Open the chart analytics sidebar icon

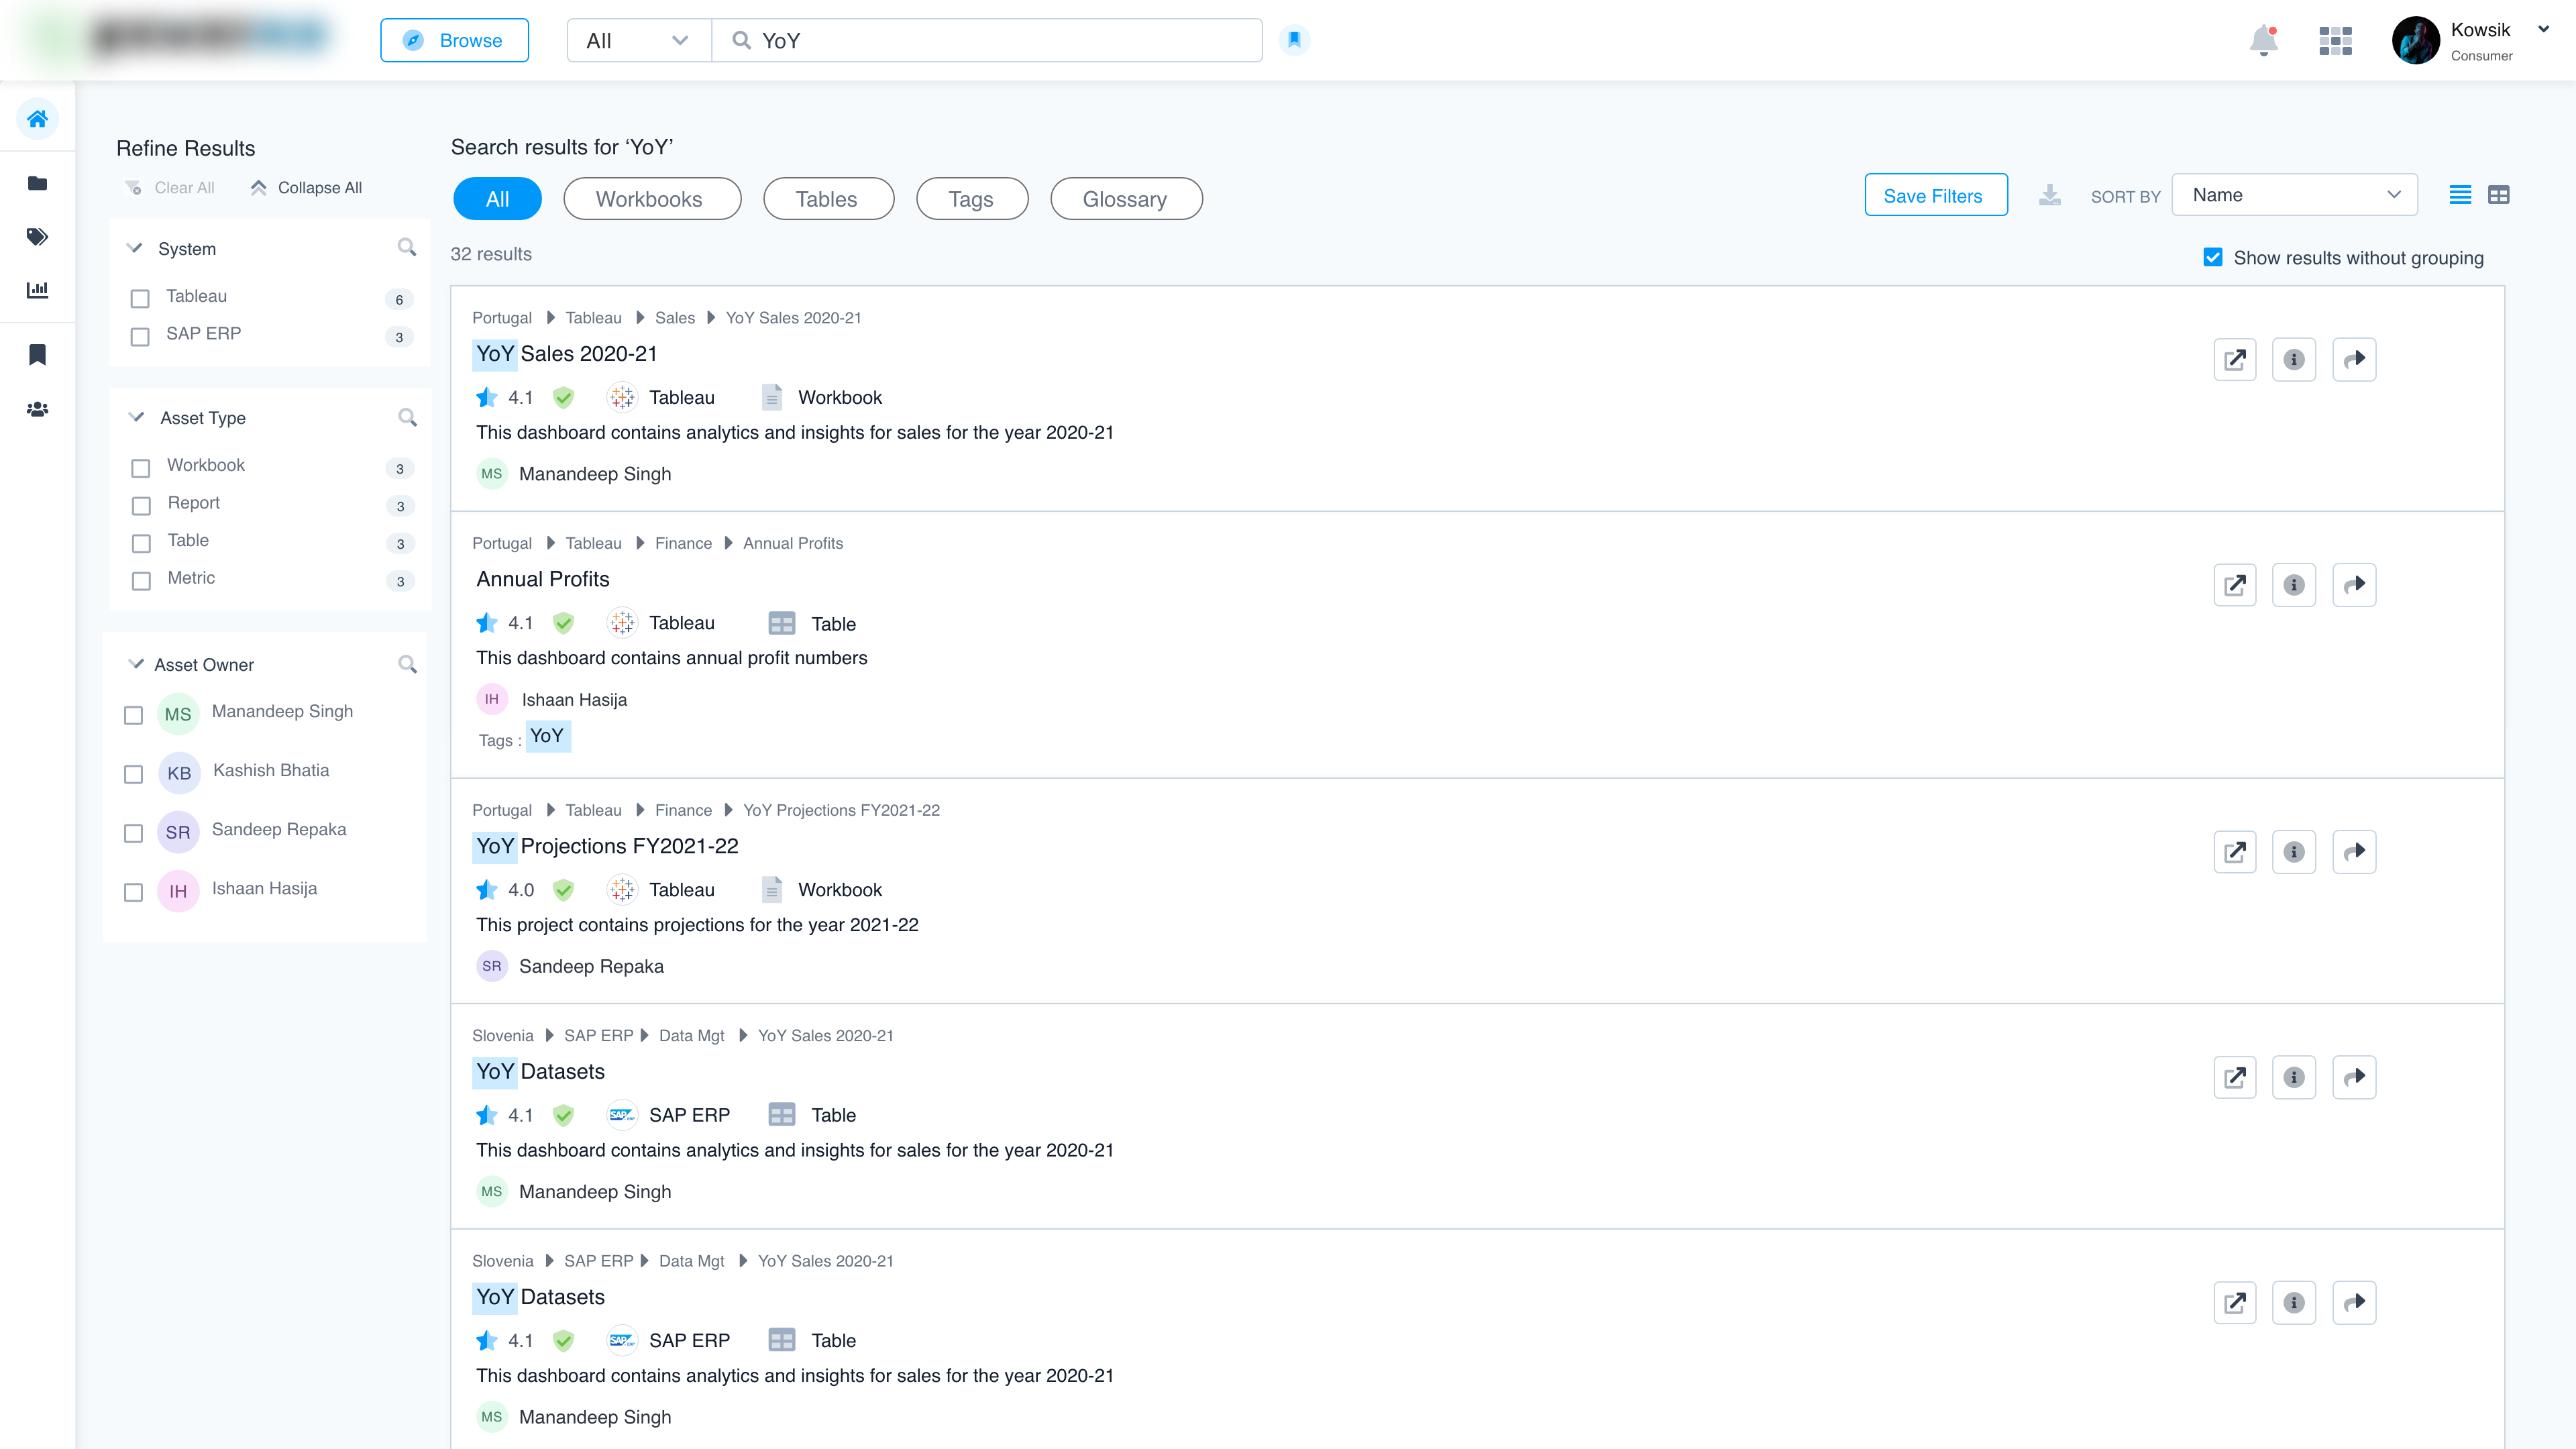tap(37, 290)
